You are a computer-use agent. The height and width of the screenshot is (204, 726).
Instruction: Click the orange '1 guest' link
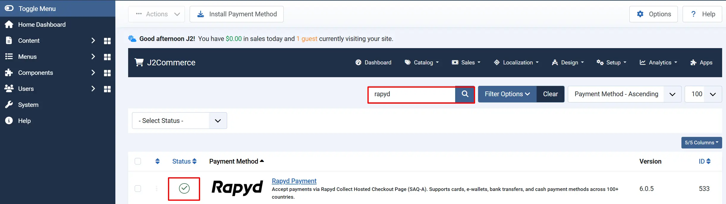307,39
